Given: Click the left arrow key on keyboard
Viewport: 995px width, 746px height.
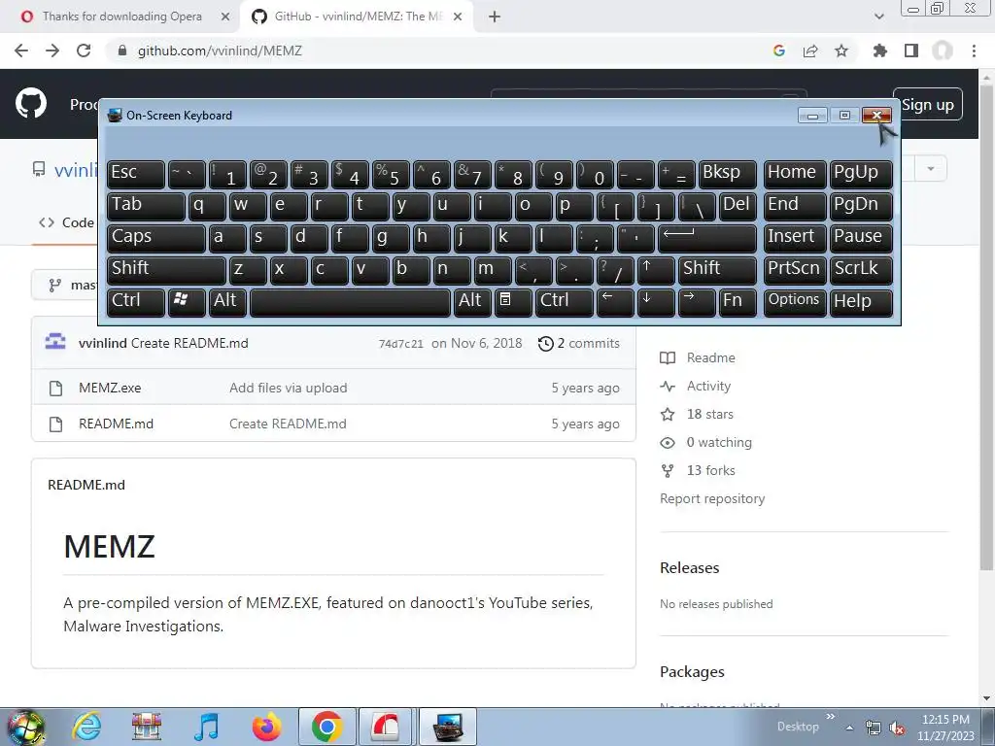Looking at the screenshot, I should 614,301.
